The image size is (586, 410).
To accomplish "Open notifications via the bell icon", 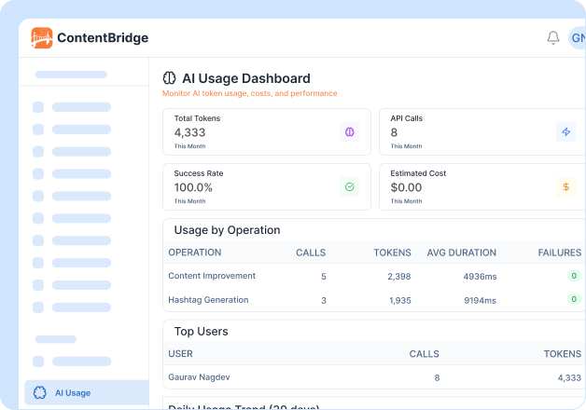I will click(x=553, y=37).
